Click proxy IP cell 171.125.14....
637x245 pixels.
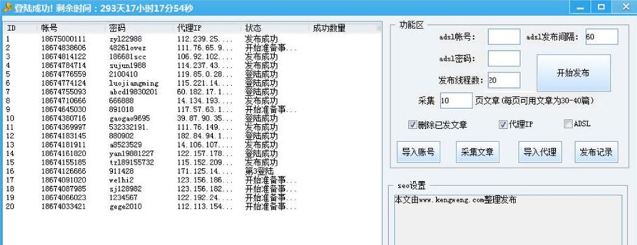coord(205,171)
